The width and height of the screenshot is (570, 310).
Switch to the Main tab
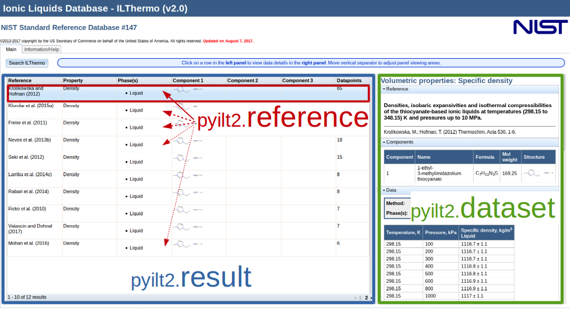11,49
